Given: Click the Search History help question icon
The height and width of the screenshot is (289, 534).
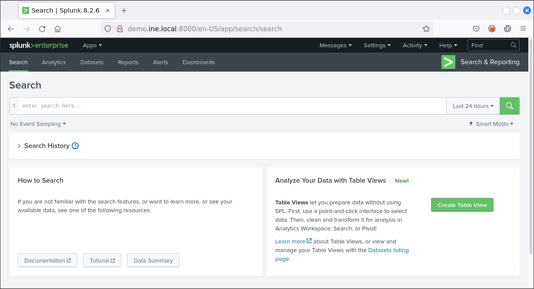Looking at the screenshot, I should [x=75, y=146].
